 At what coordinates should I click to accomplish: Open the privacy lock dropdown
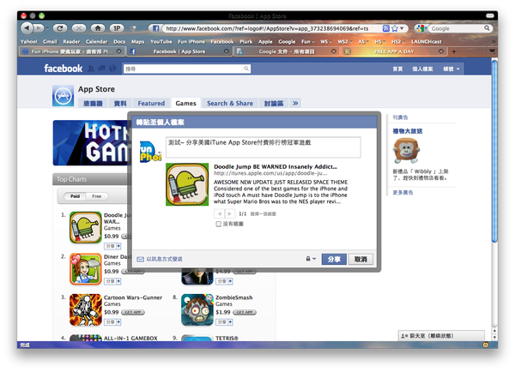(311, 259)
